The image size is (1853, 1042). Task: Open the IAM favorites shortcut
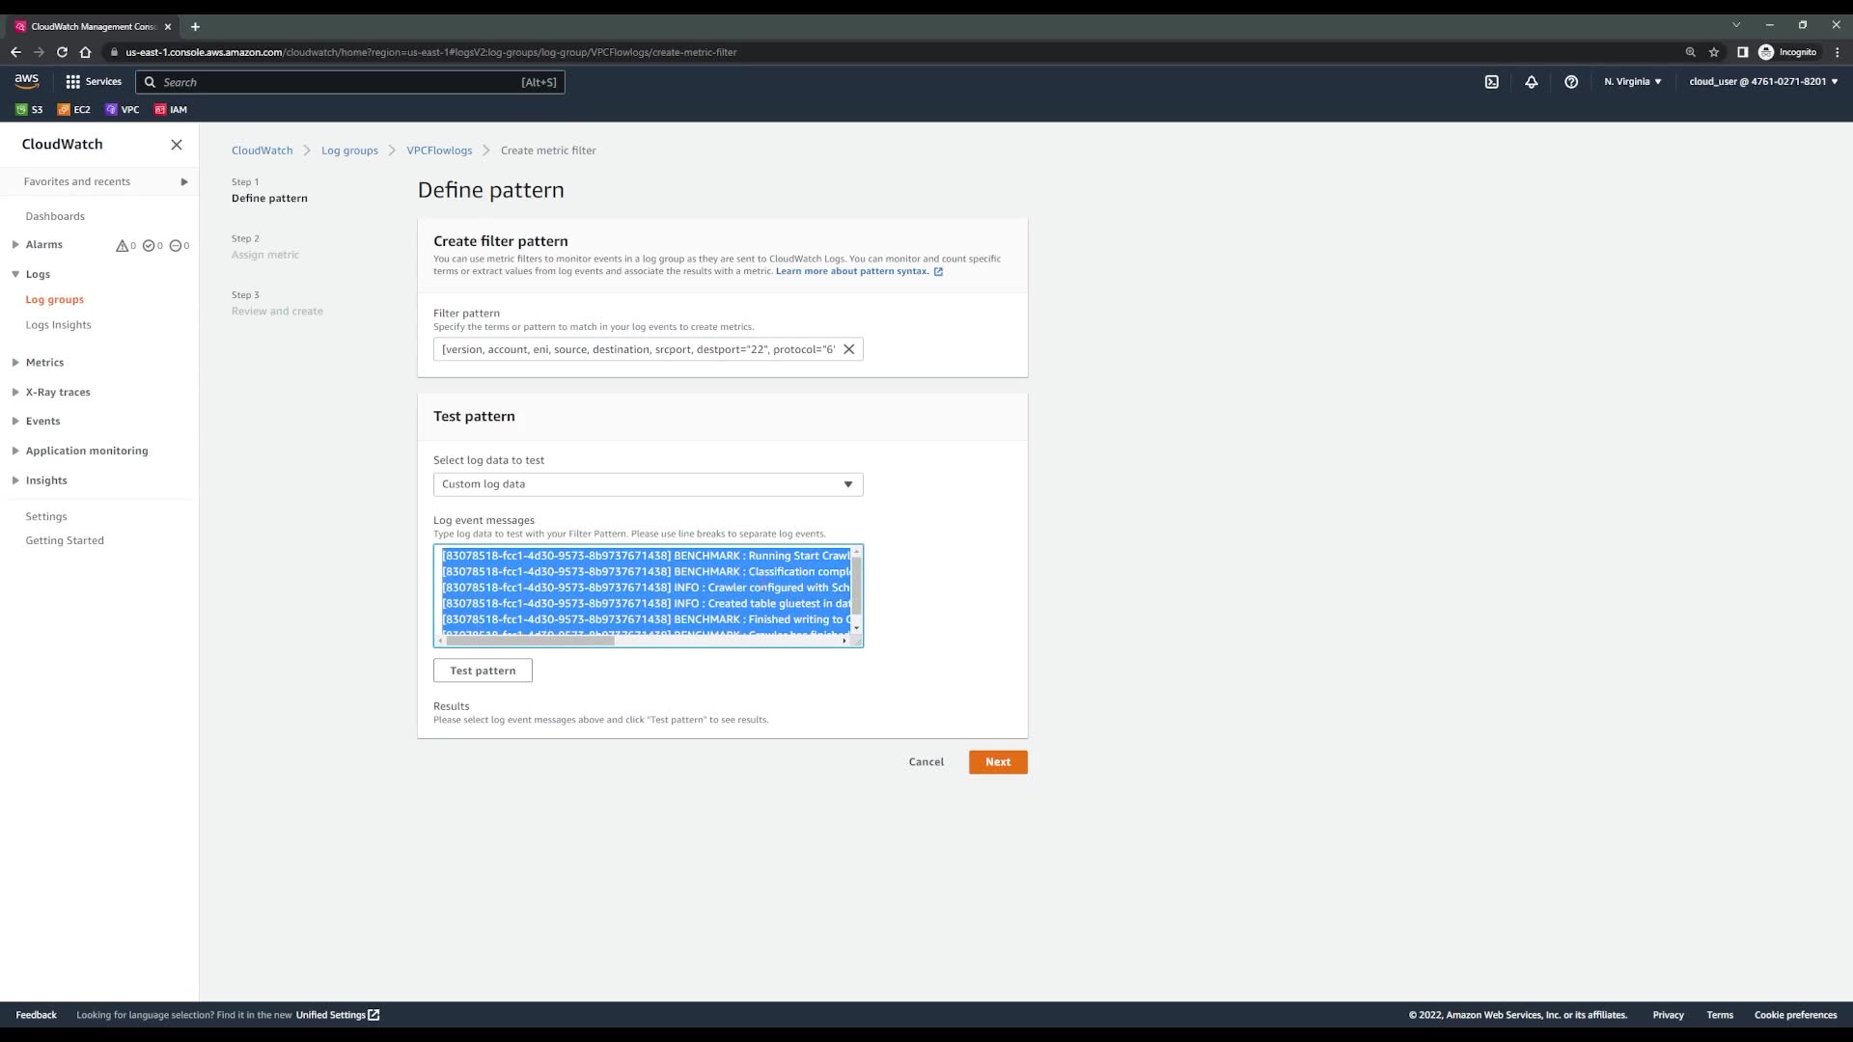171,110
